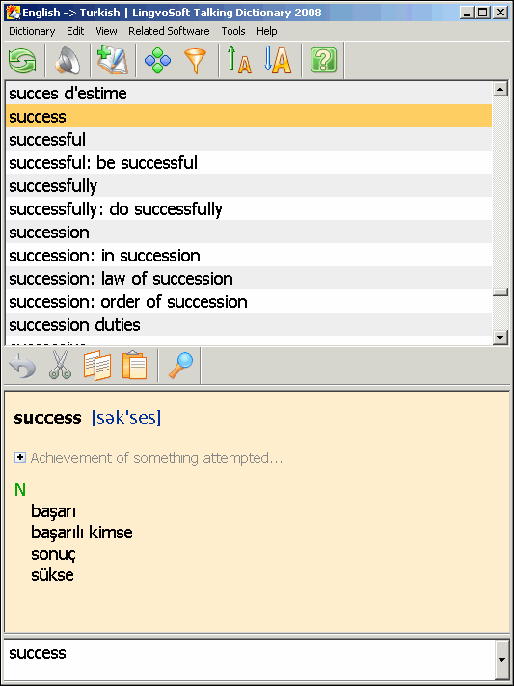This screenshot has height=686, width=514.
Task: Click the green question mark help icon
Action: tap(323, 61)
